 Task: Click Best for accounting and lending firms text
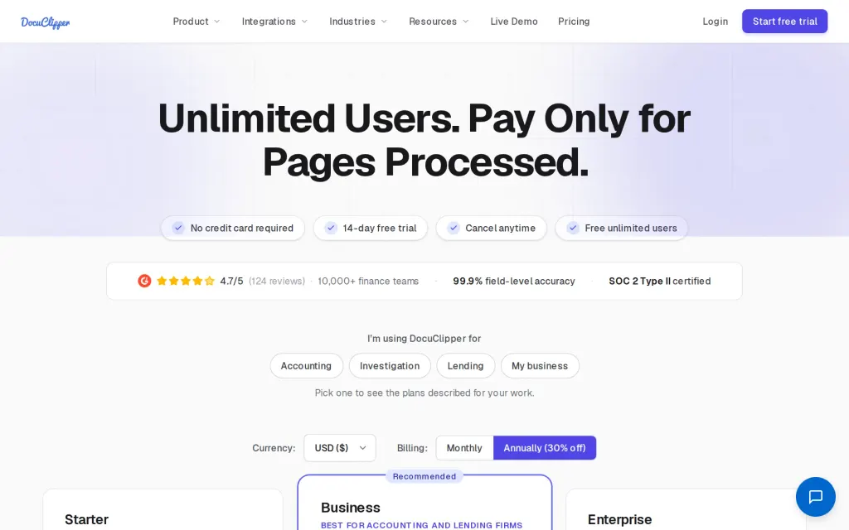[x=422, y=525]
